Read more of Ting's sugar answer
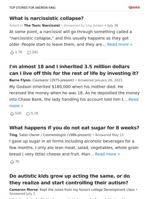The height and width of the screenshot is (199, 149). click(107, 154)
